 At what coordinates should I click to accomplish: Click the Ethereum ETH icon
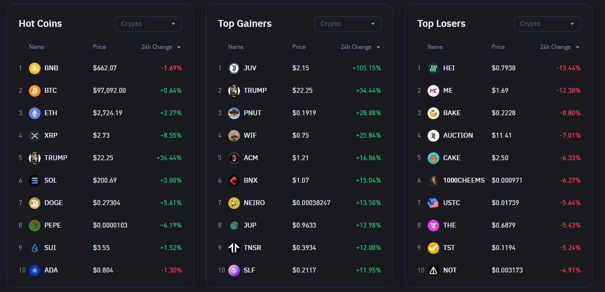point(34,113)
